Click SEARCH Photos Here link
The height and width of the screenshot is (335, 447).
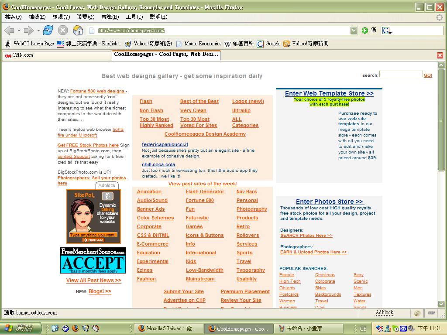pyautogui.click(x=306, y=236)
